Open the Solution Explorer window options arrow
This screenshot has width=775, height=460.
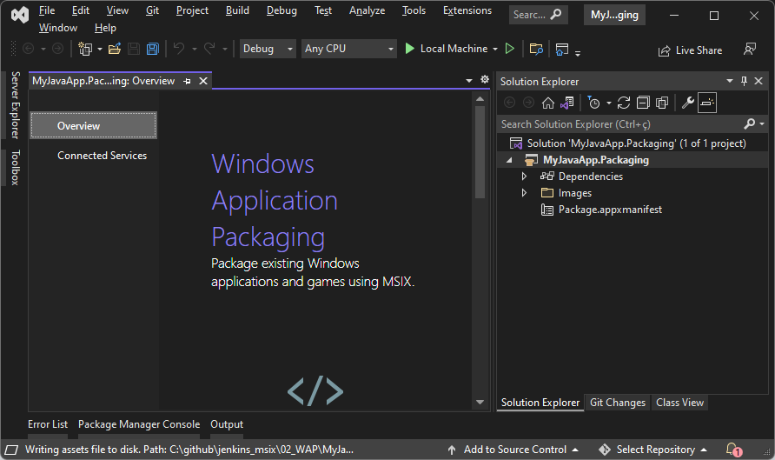pyautogui.click(x=730, y=81)
